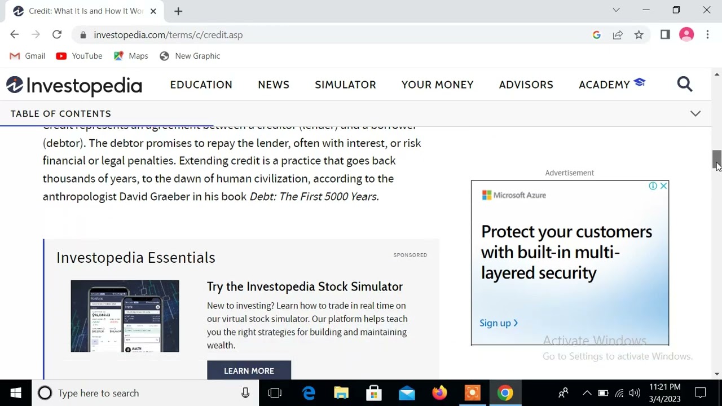Open the Gmail bookmark

[28, 56]
